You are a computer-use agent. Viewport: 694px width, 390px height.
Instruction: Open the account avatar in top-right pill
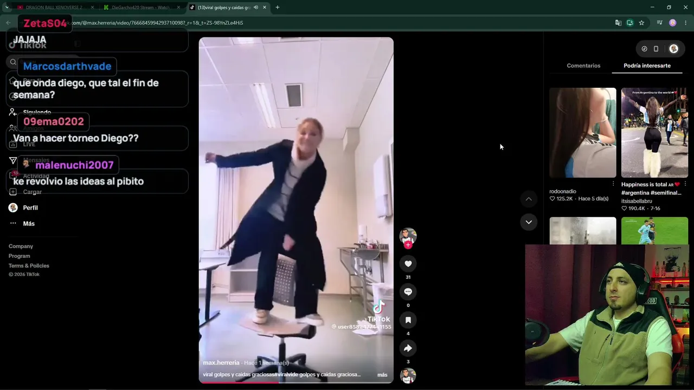tap(673, 49)
